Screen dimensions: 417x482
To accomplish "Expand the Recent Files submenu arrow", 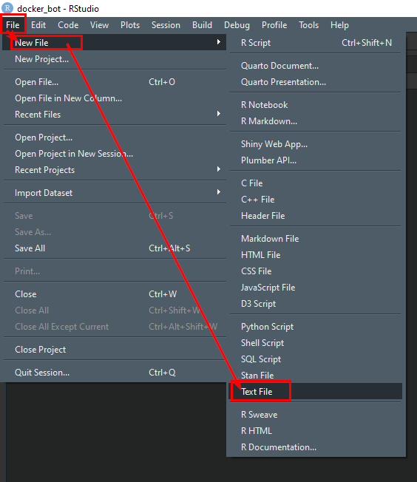I will coord(219,114).
